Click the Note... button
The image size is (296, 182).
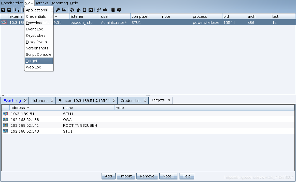(168, 176)
